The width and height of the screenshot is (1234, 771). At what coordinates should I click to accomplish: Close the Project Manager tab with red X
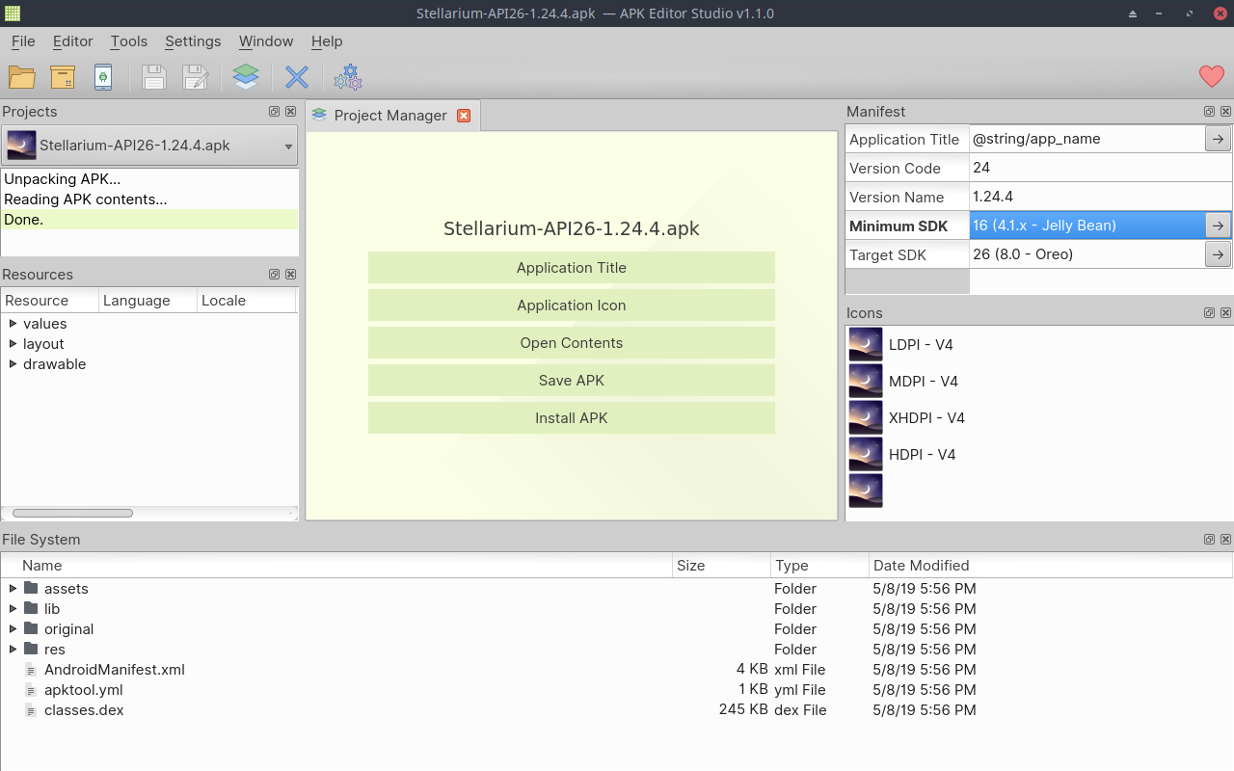[x=464, y=116]
